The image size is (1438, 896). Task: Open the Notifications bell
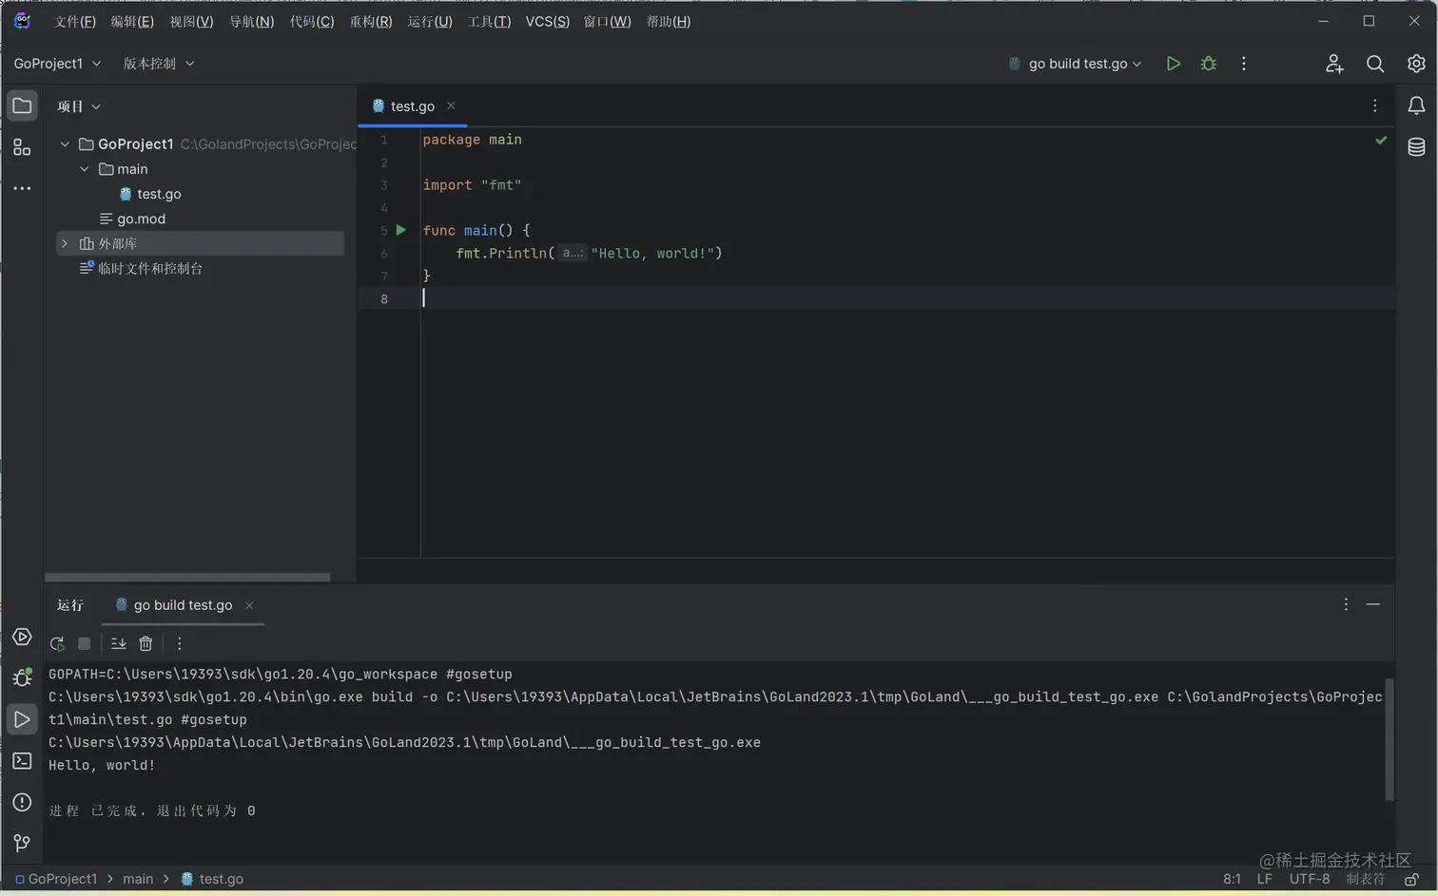tap(1416, 105)
